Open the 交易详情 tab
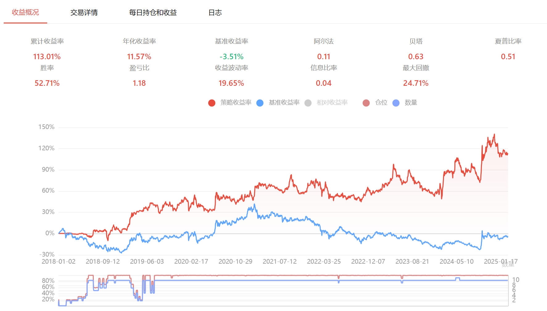This screenshot has height=311, width=547. point(84,13)
